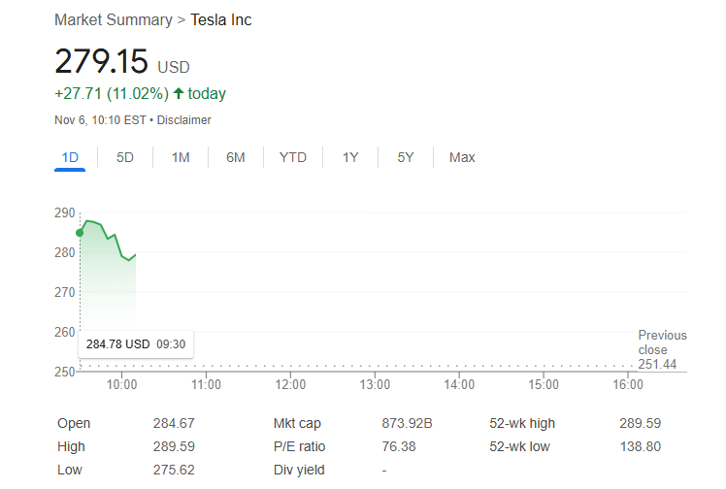
Task: Click the 284.78 USD chart tooltip
Action: 136,343
